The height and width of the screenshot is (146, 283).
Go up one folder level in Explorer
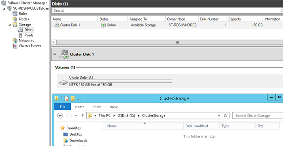83,116
